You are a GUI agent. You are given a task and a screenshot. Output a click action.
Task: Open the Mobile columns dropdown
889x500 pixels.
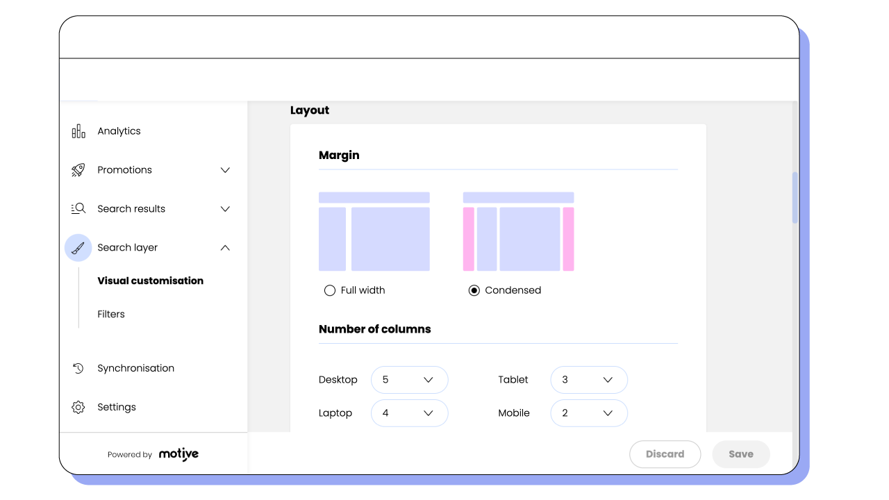589,413
